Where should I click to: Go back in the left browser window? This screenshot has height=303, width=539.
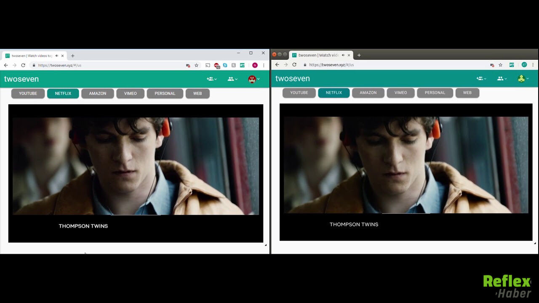[6, 65]
